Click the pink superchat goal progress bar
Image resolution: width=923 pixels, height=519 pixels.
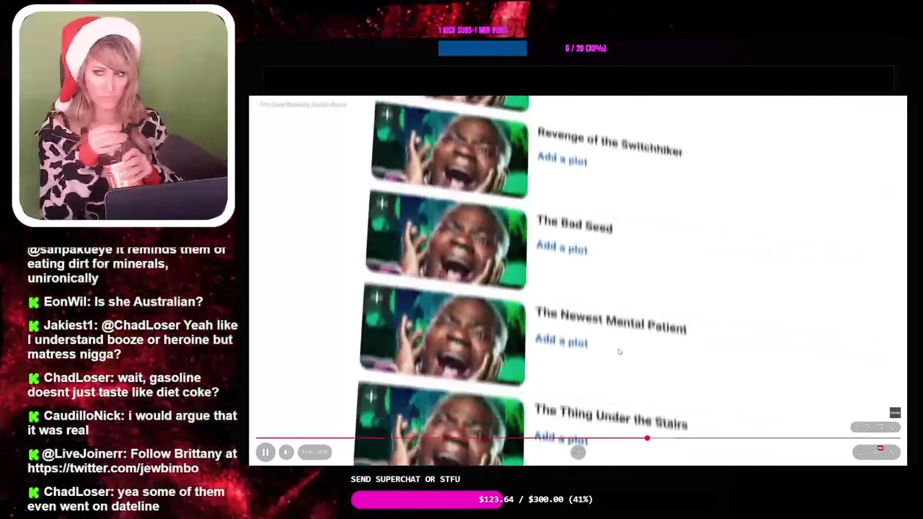pyautogui.click(x=426, y=500)
